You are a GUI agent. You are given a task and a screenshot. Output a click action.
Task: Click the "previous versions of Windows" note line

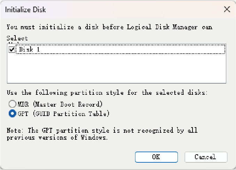click(57, 137)
